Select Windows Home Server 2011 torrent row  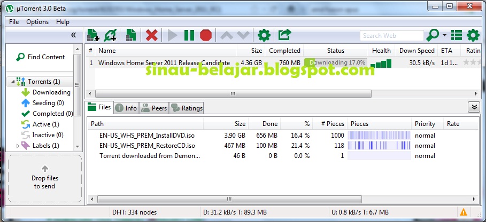tap(283, 63)
